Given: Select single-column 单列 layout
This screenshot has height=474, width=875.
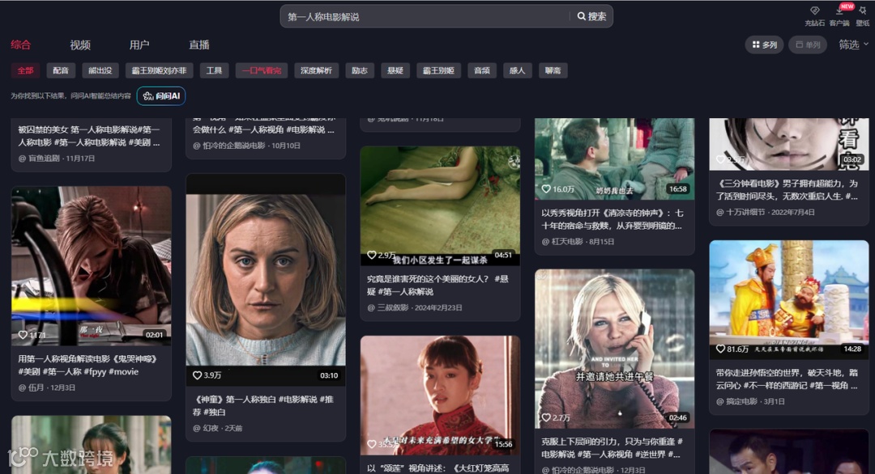Looking at the screenshot, I should coord(808,45).
